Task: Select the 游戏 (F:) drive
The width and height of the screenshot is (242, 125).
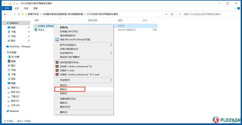Action: (x=15, y=101)
